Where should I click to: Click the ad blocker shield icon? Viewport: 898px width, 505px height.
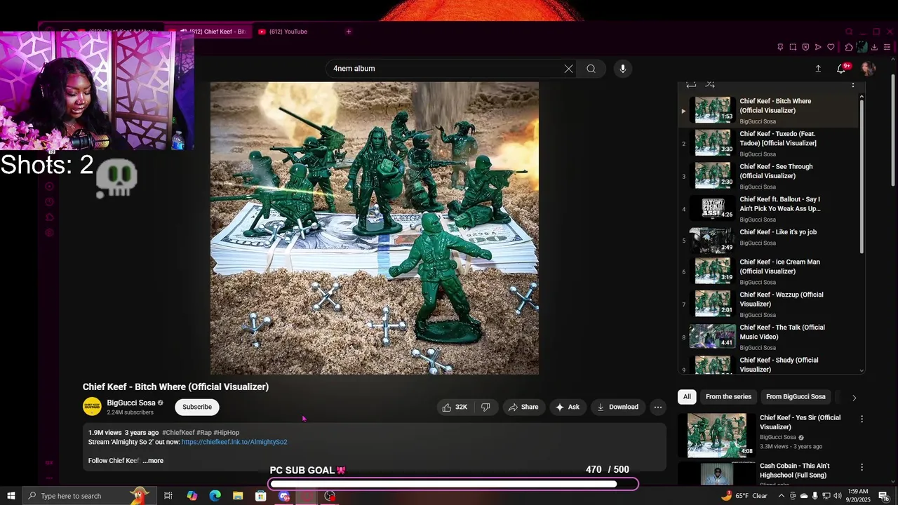coord(805,47)
